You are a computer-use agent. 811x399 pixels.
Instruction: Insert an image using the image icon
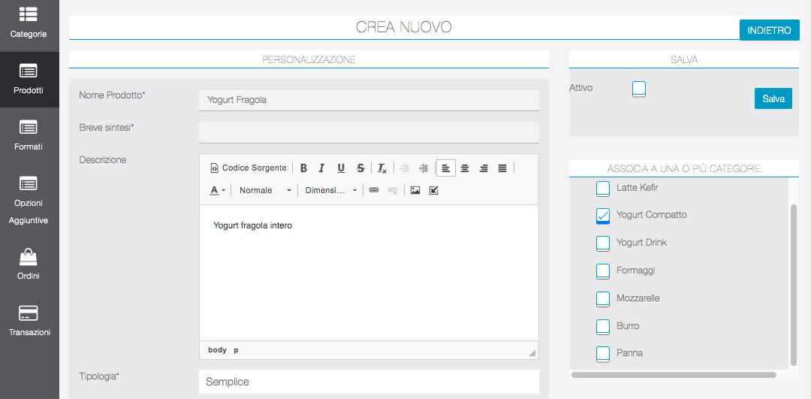coord(415,190)
